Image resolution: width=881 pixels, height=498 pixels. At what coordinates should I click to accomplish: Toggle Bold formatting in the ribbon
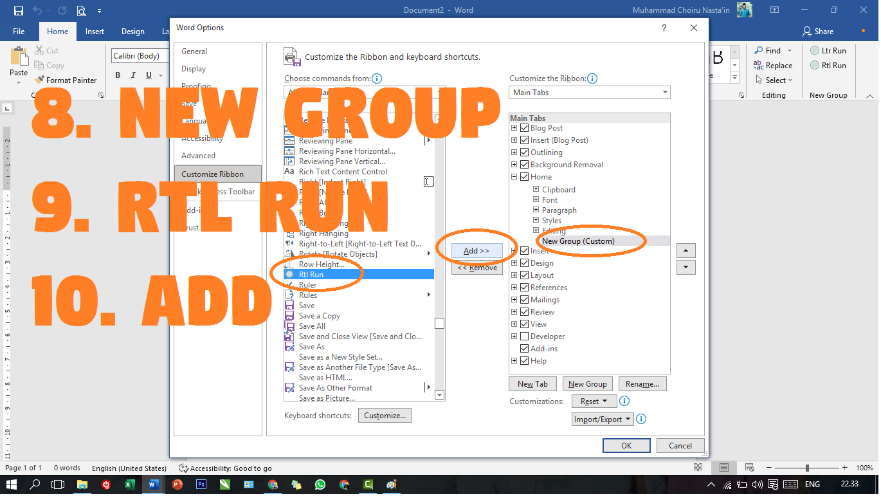pyautogui.click(x=118, y=75)
